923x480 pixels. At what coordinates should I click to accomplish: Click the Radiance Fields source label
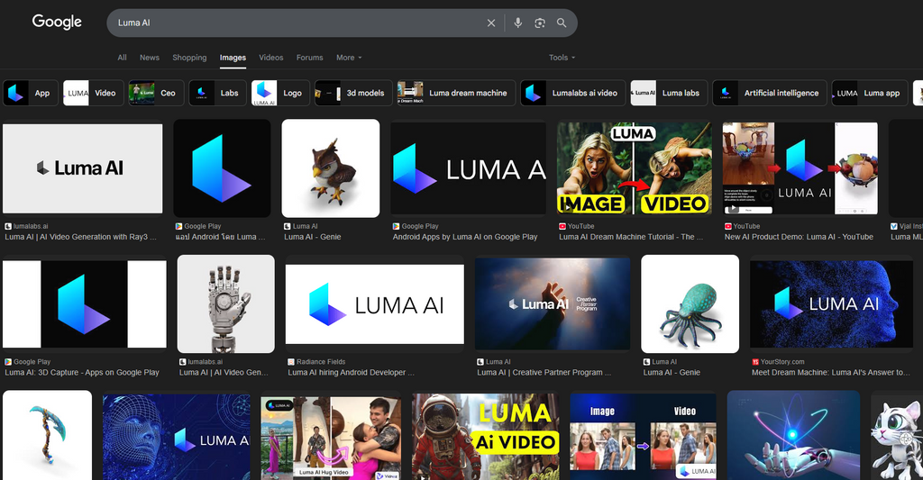pos(321,362)
